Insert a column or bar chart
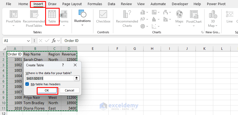This screenshot has width=238, height=115. pos(143,12)
